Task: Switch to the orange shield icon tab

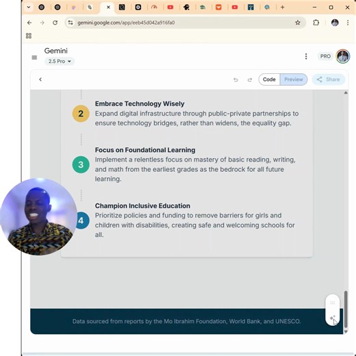Action: tap(218, 8)
